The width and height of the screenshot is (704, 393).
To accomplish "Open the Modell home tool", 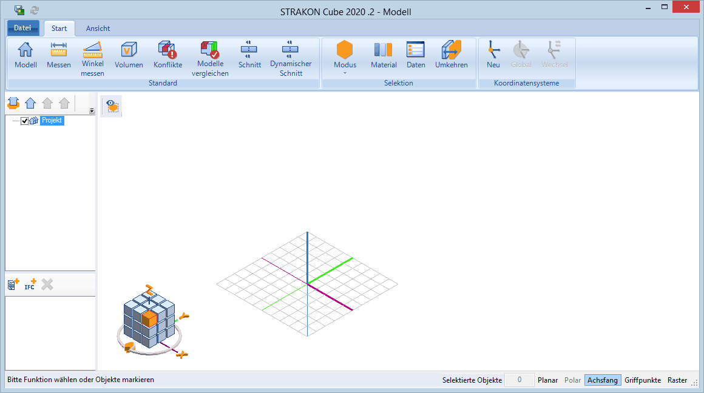I will click(x=25, y=55).
